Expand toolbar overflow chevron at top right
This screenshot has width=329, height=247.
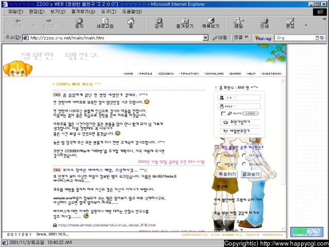point(324,19)
